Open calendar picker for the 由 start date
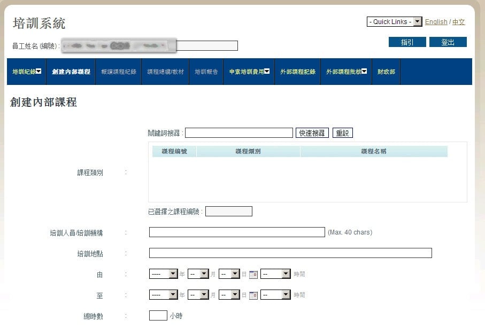The width and height of the screenshot is (485, 328). [x=253, y=275]
